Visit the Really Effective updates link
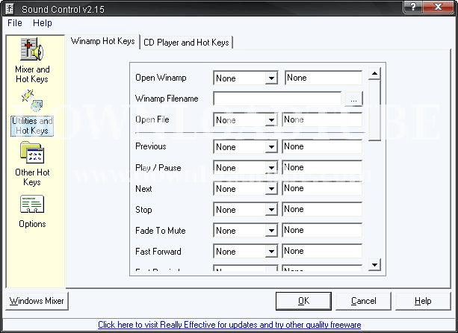Screen dimensions: 458x333 229,325
